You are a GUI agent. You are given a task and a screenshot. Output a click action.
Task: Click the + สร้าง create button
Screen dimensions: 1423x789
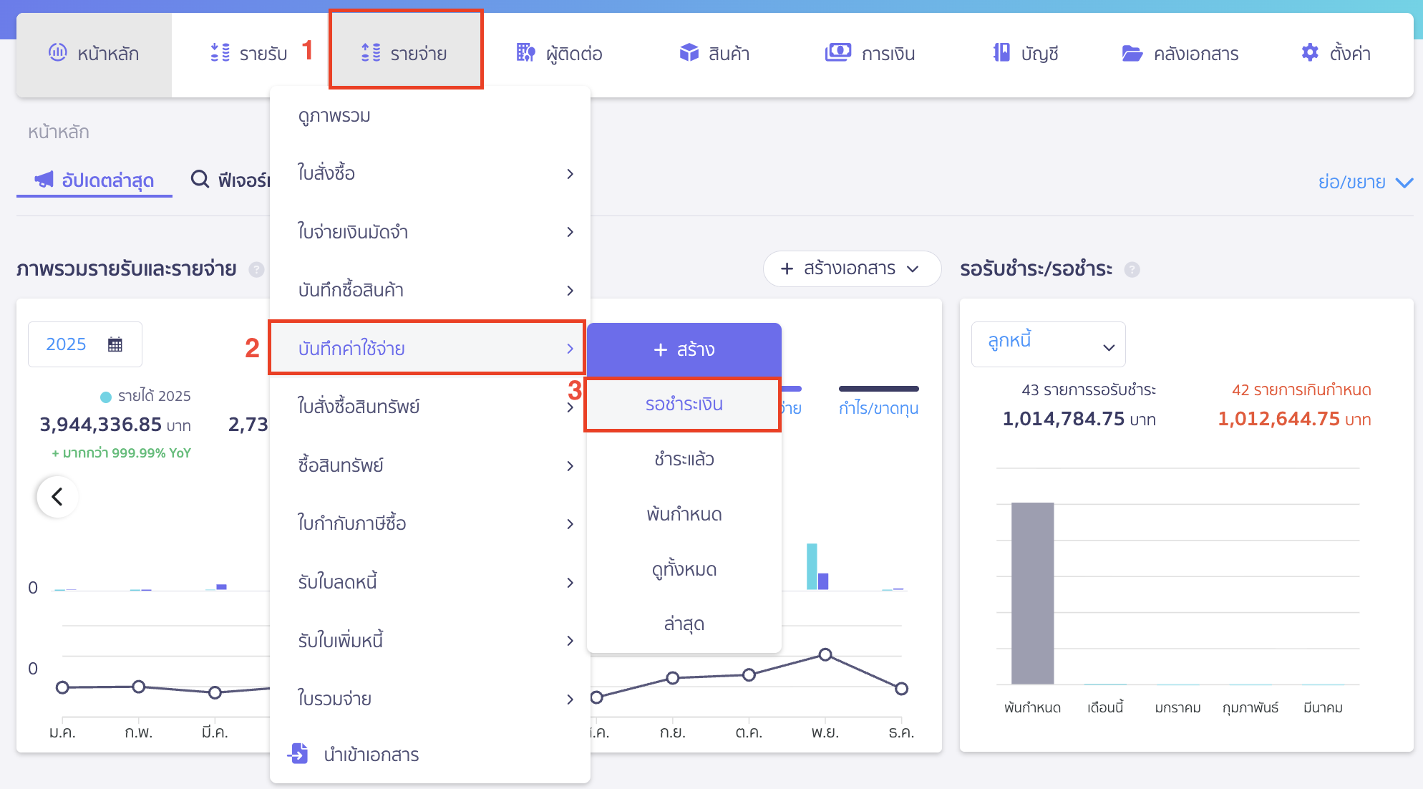click(x=683, y=350)
